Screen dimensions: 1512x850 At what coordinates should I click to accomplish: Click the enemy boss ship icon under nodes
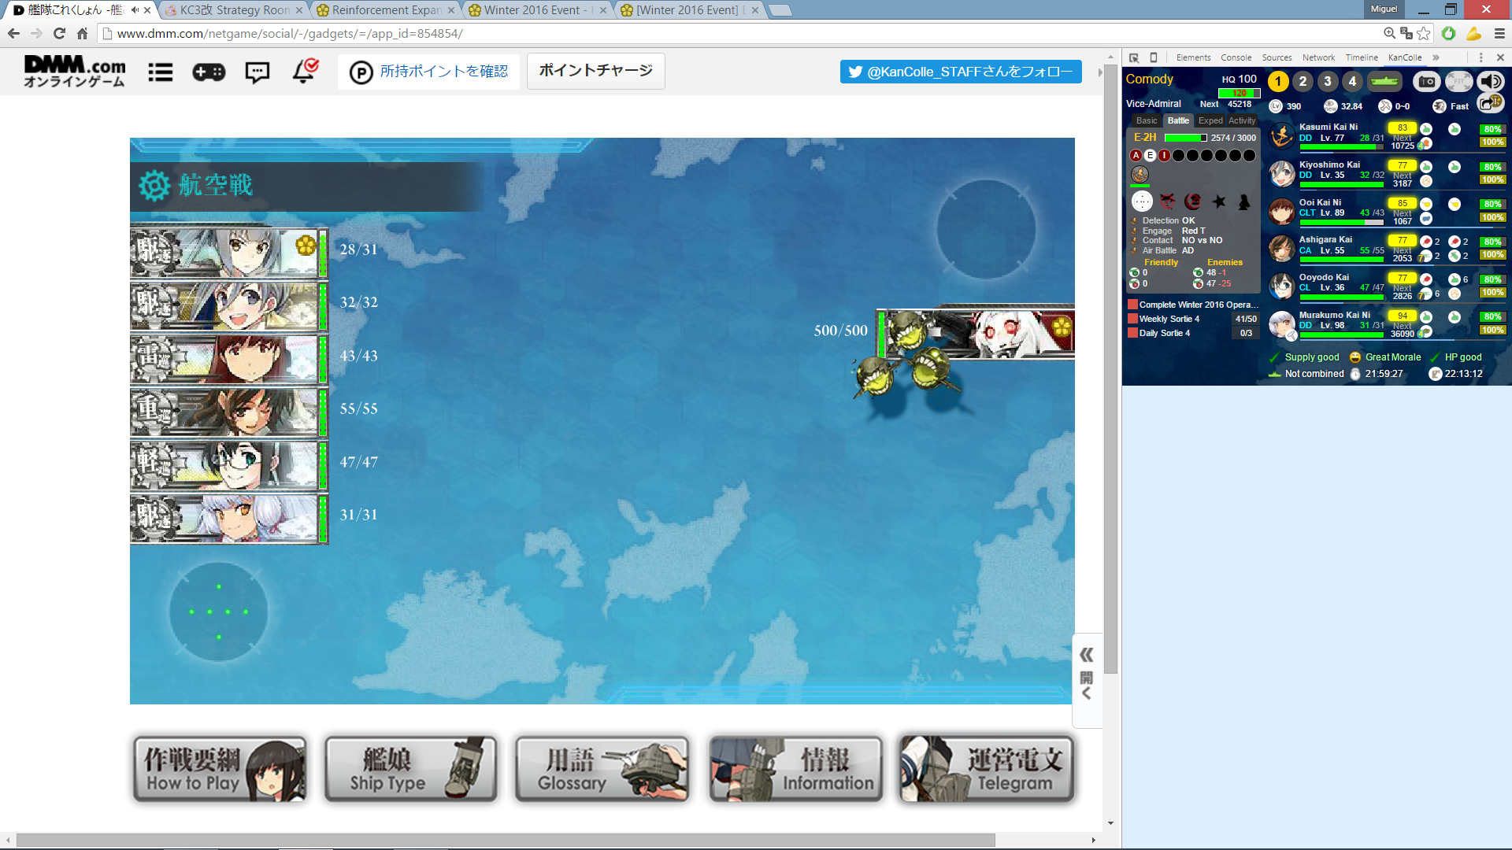(x=1140, y=174)
